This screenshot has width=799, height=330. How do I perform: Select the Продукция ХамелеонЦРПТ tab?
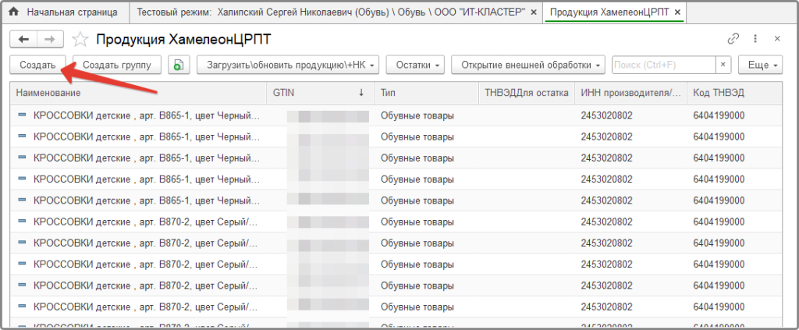coord(609,12)
